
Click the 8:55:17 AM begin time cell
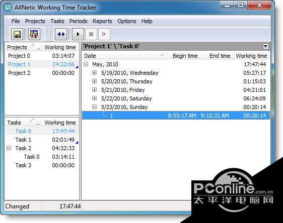[182, 116]
